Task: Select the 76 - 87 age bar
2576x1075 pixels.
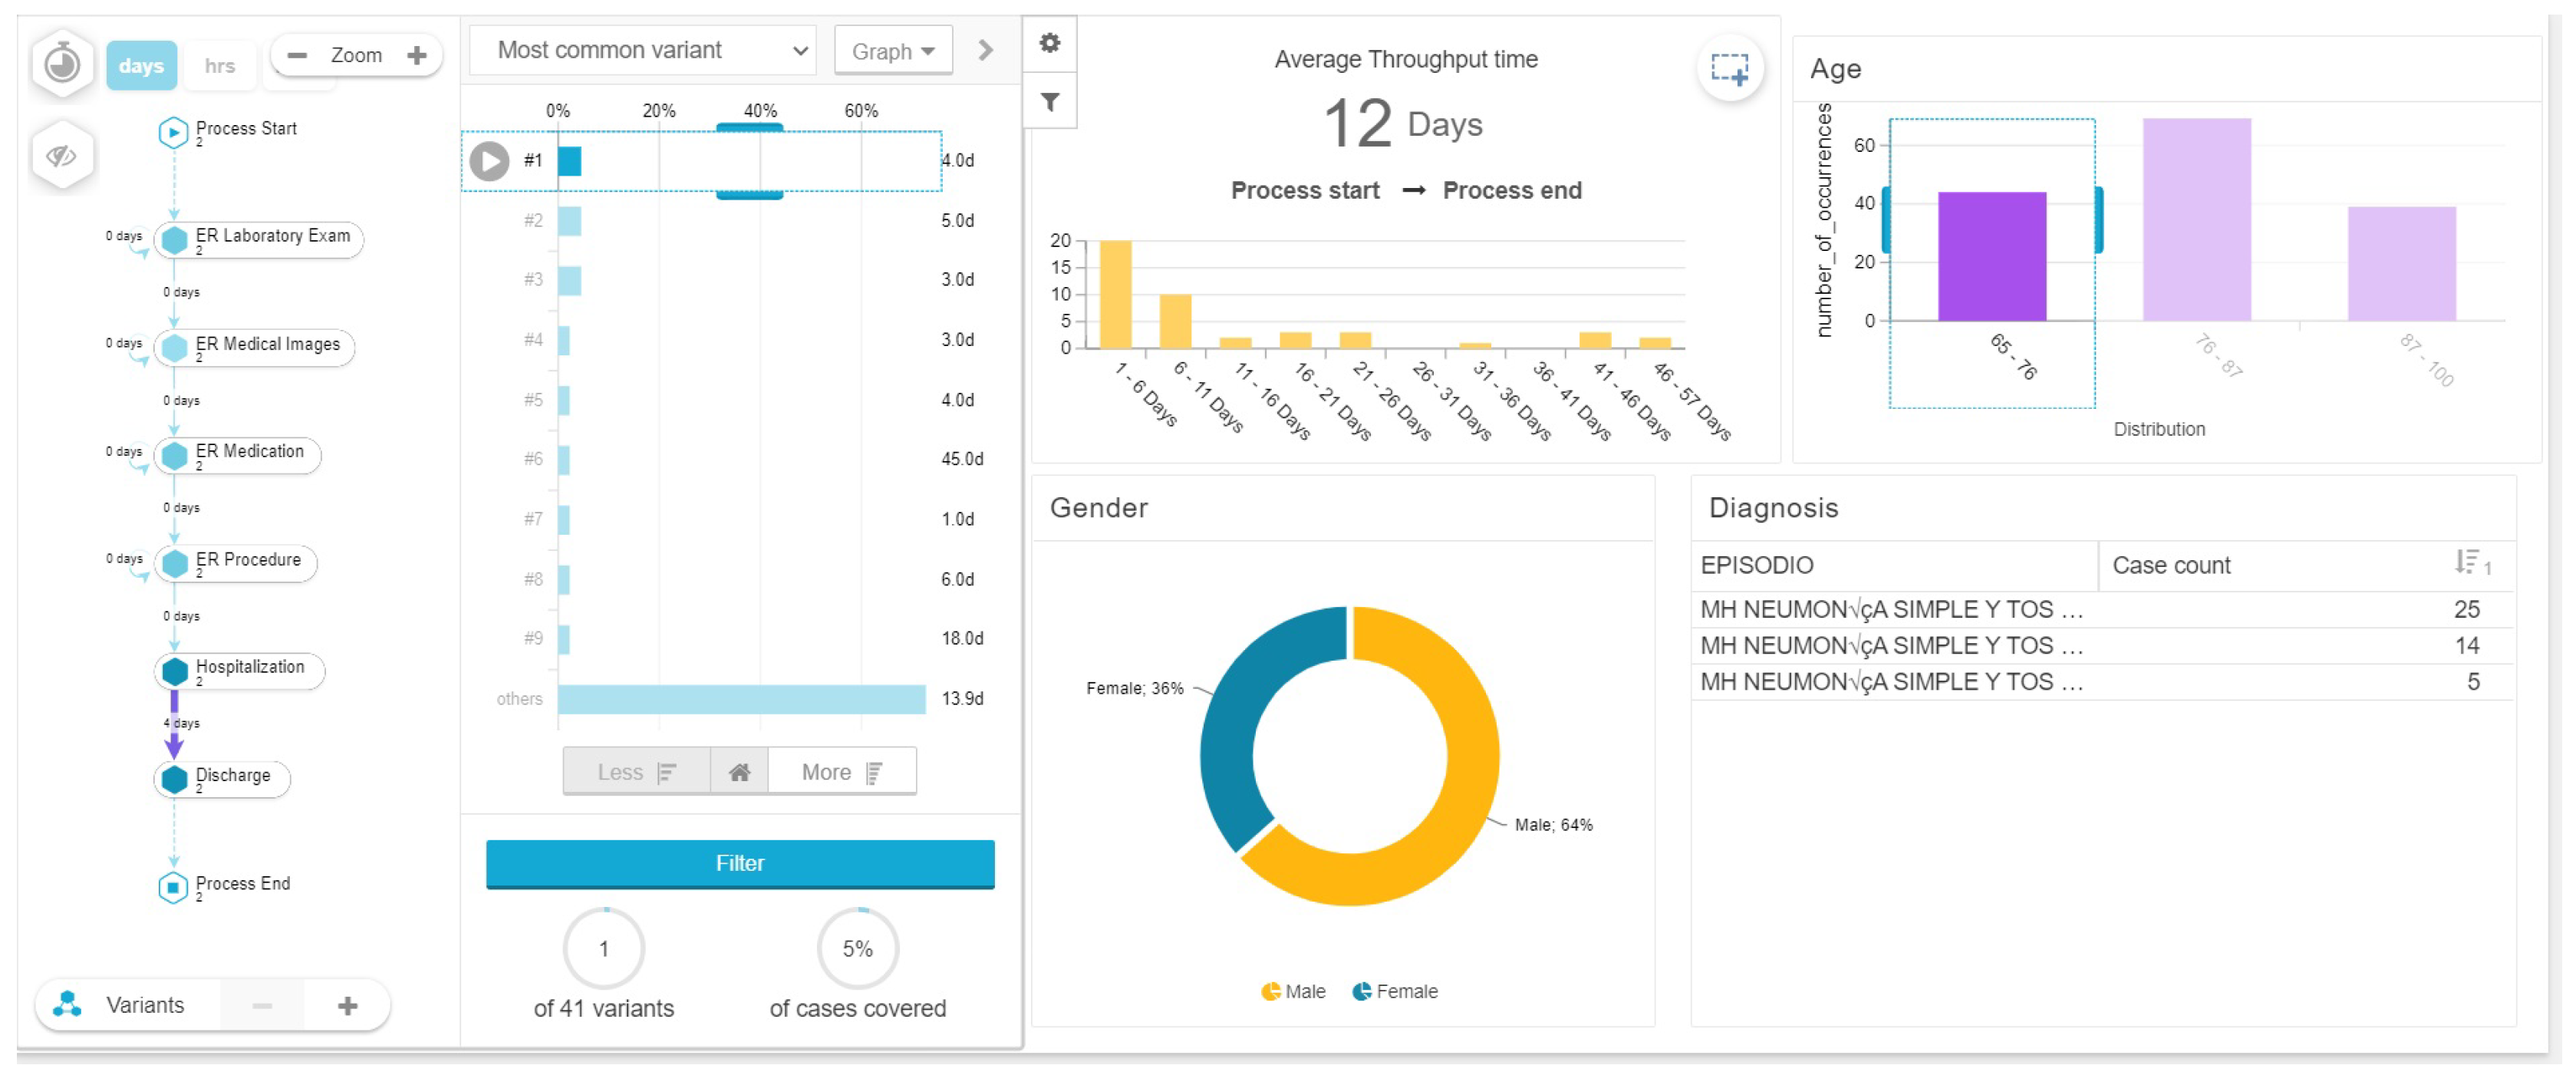Action: point(2196,220)
